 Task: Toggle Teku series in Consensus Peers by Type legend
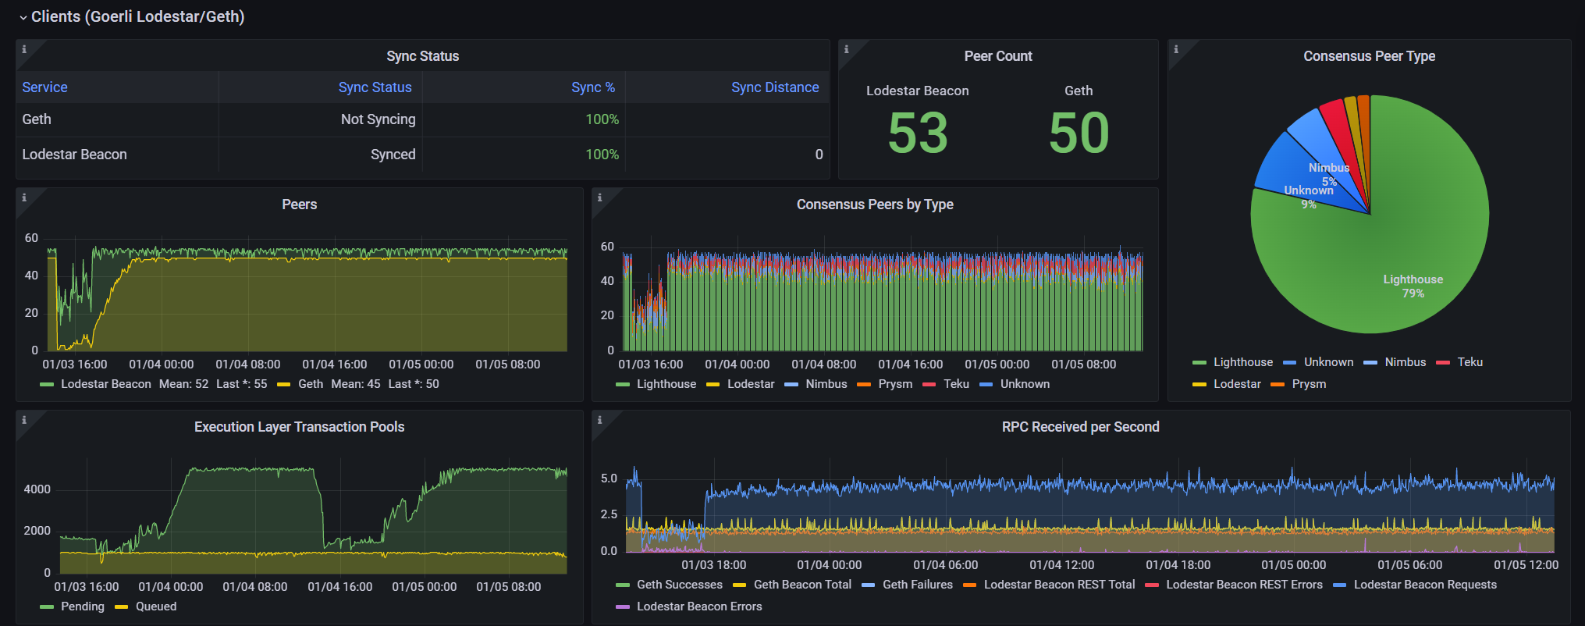956,384
